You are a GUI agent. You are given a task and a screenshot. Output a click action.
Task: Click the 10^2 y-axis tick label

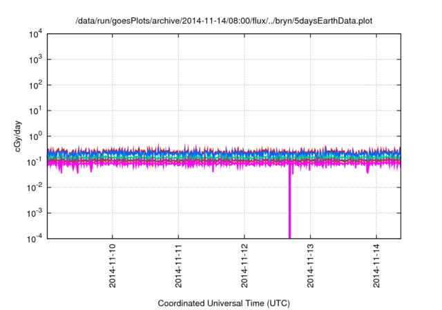coord(35,85)
